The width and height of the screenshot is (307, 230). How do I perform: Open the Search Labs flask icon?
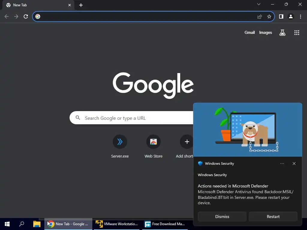point(282,32)
